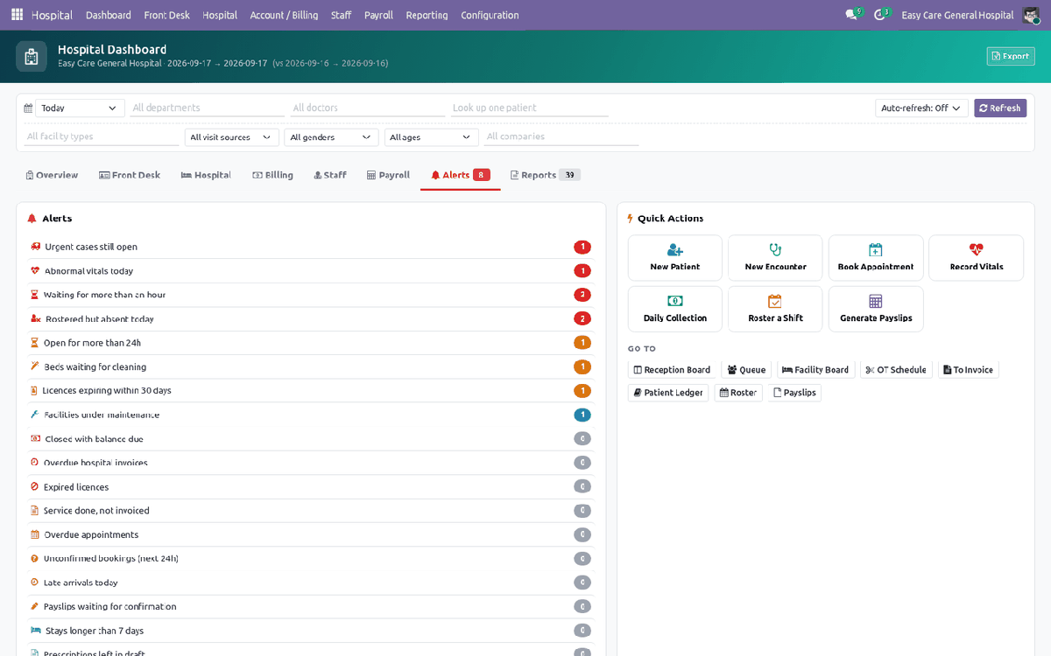Open the All ages dropdown

pyautogui.click(x=432, y=137)
